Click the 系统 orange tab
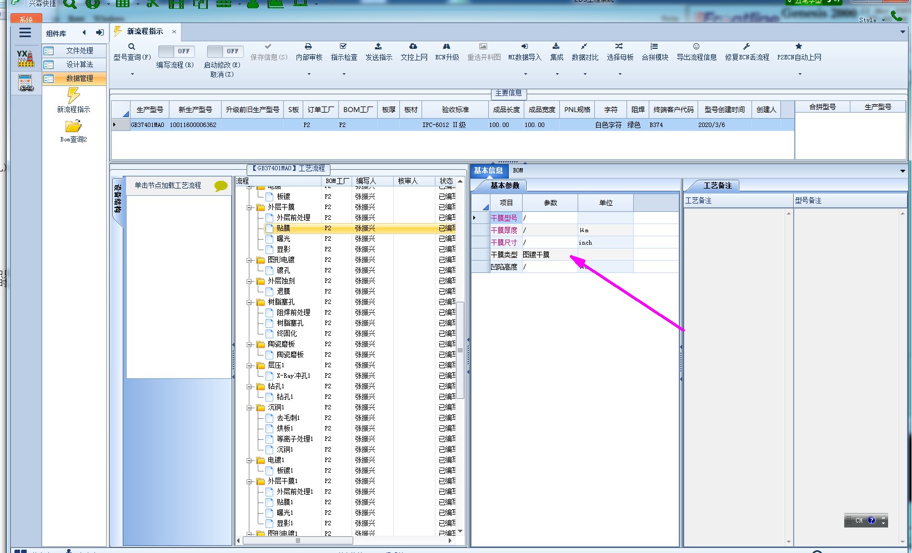Image resolution: width=912 pixels, height=553 pixels. click(x=26, y=18)
